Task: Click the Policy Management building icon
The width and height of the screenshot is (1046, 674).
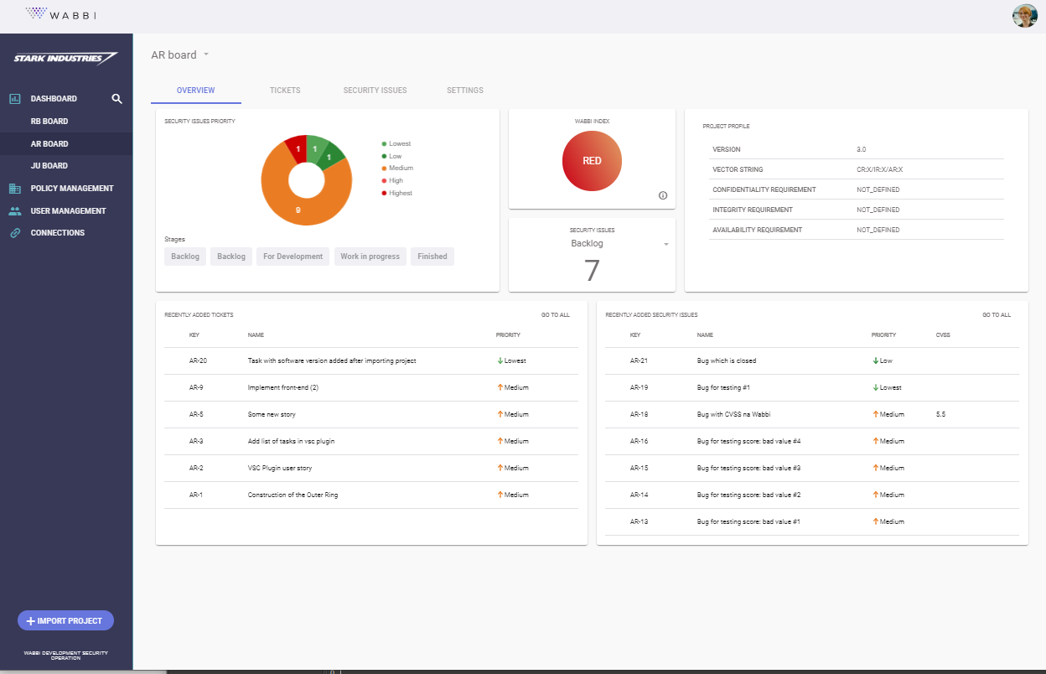Action: [x=17, y=188]
